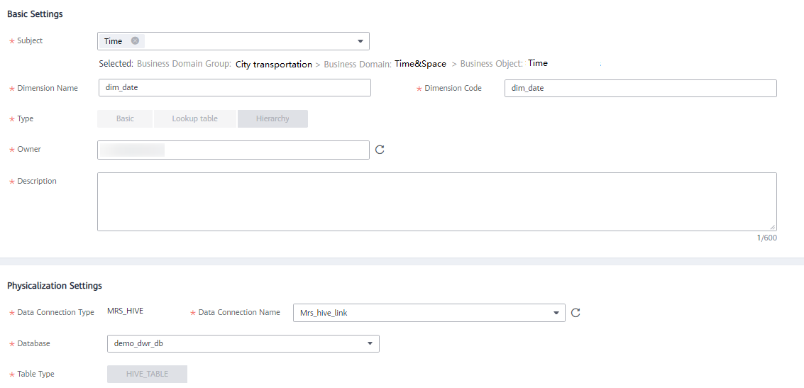Choose the Lookup table type
The width and height of the screenshot is (804, 388).
tap(195, 118)
